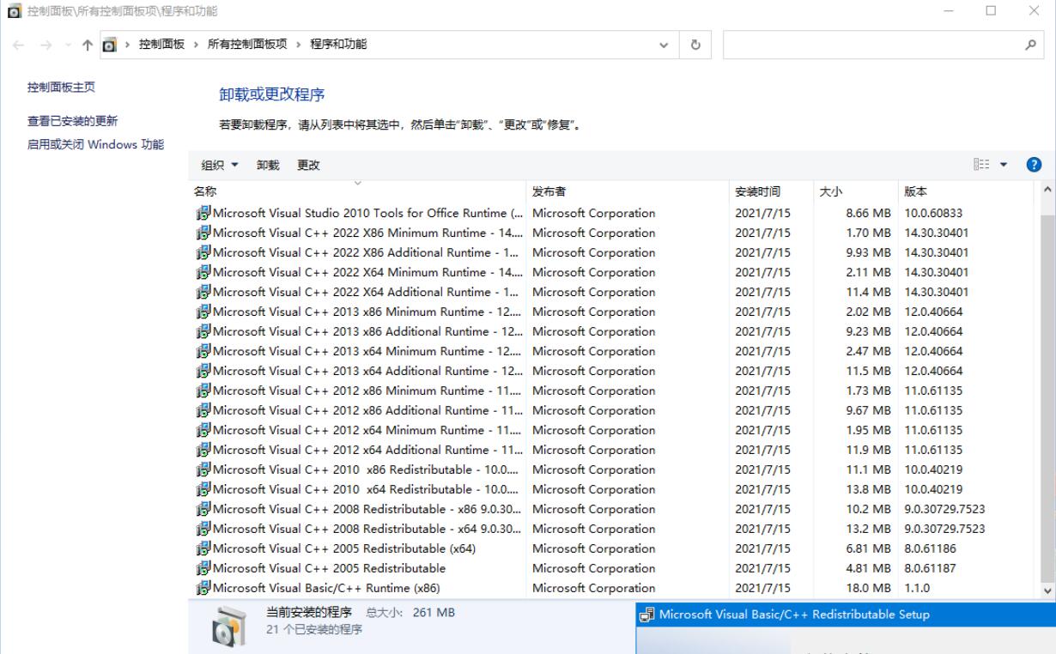Screen dimensions: 1056x654
Task: Open the address bar history dropdown
Action: coord(665,44)
